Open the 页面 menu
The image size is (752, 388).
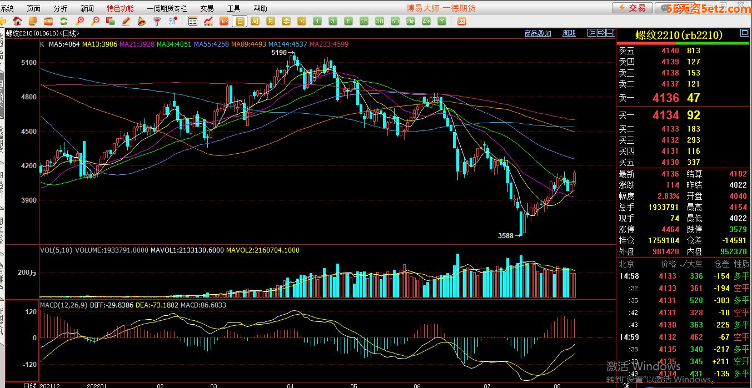coord(34,8)
